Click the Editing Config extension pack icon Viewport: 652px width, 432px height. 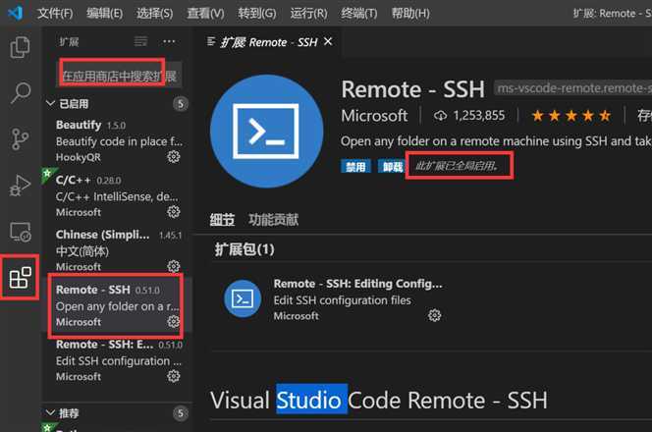[x=243, y=298]
